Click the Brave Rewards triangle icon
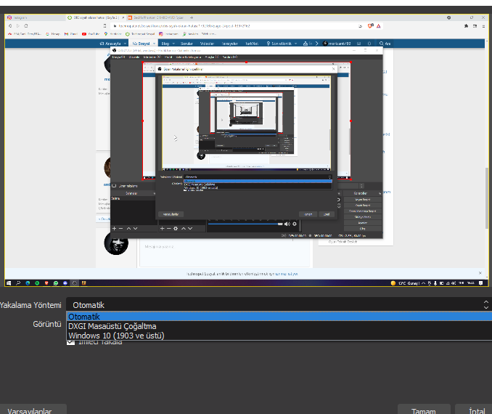This screenshot has width=492, height=414. tap(379, 26)
